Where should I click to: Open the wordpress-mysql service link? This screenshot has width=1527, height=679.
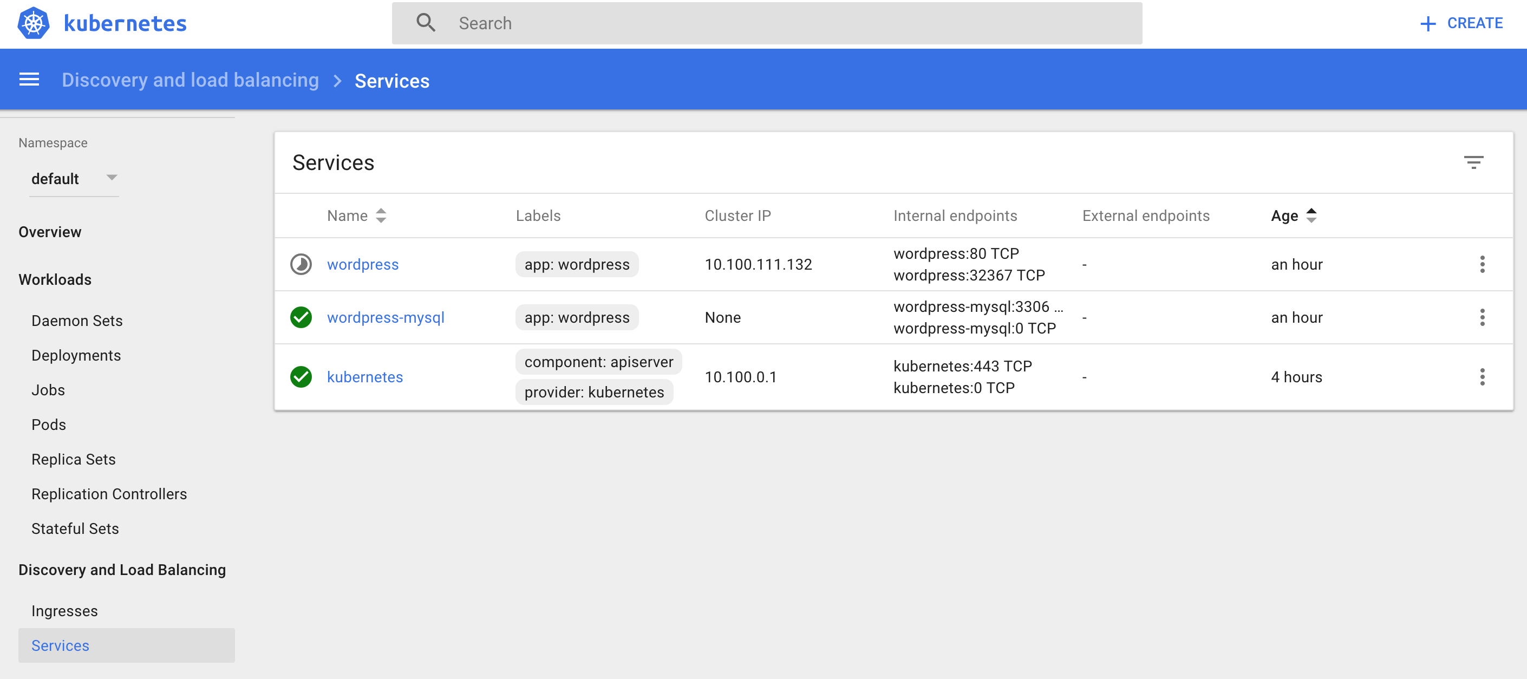(386, 317)
